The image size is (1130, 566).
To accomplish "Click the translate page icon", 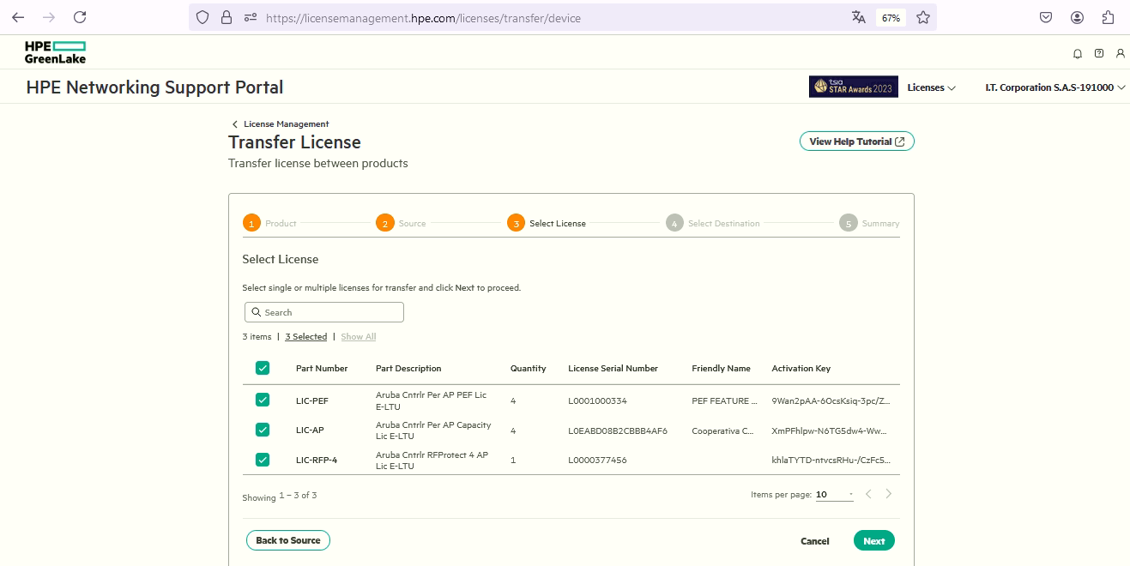I will [859, 17].
